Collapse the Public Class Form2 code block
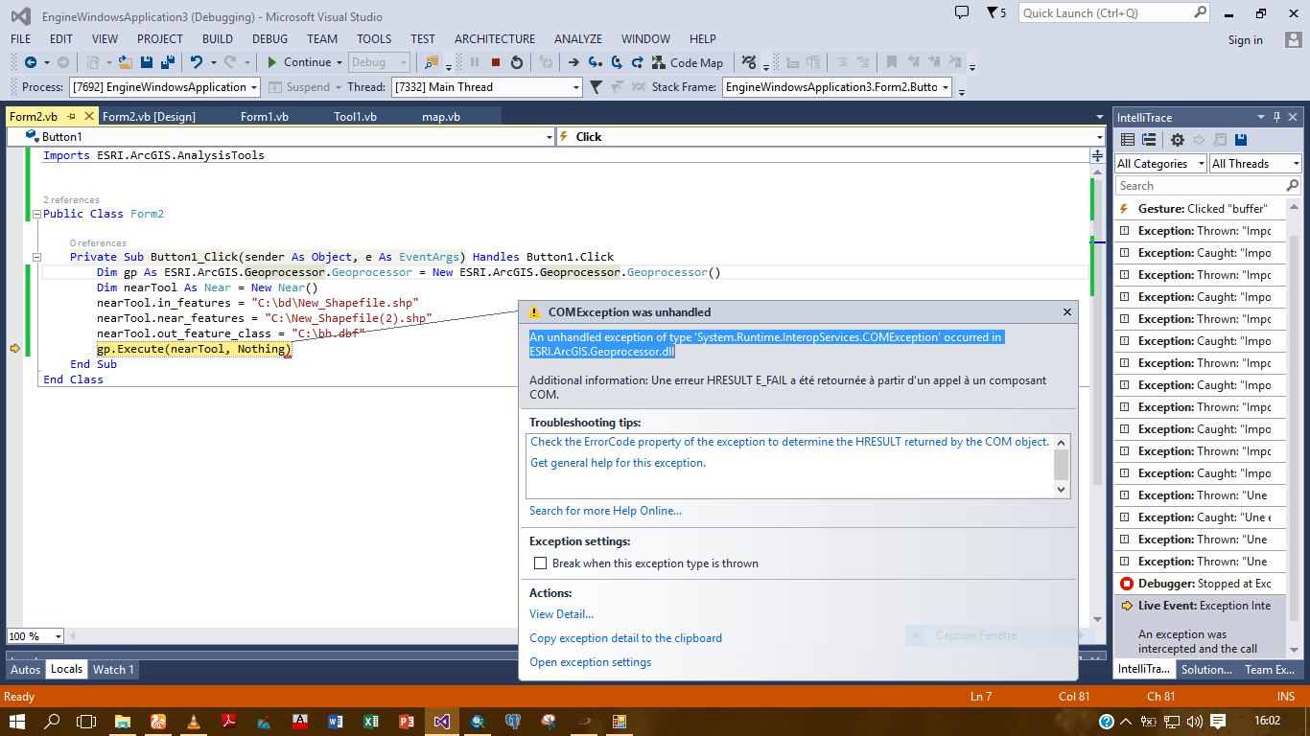Viewport: 1310px width, 736px height. (36, 214)
